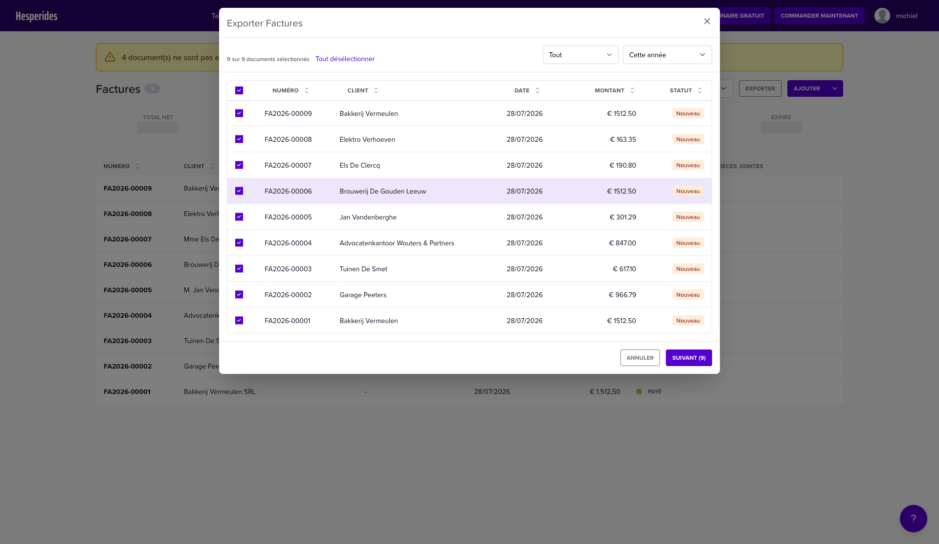
Task: Click amount € 301.29
Action: pos(623,217)
